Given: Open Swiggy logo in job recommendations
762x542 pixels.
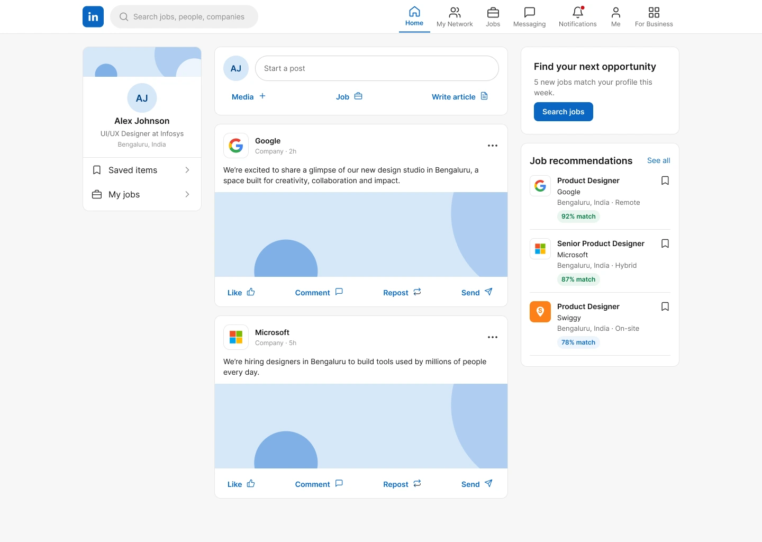Looking at the screenshot, I should [540, 312].
